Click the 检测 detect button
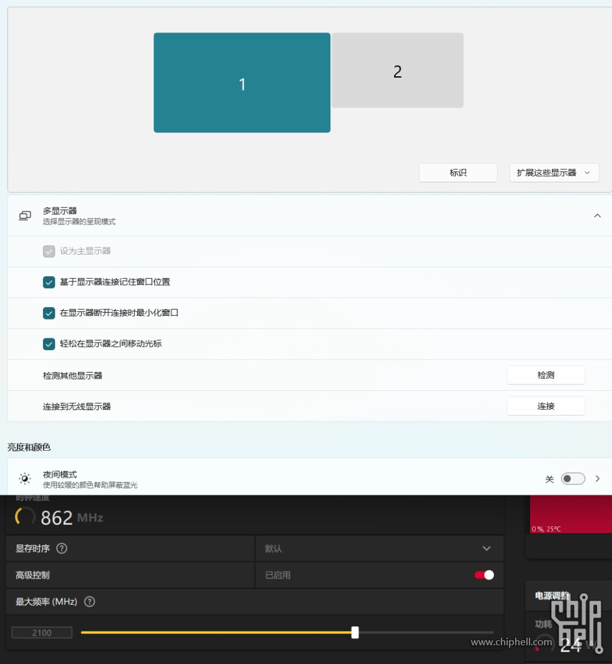Viewport: 612px width, 664px height. [546, 375]
